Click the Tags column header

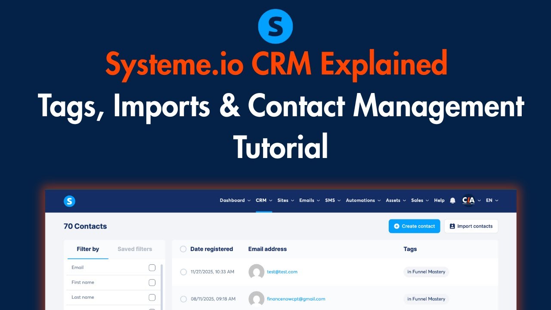pyautogui.click(x=410, y=249)
